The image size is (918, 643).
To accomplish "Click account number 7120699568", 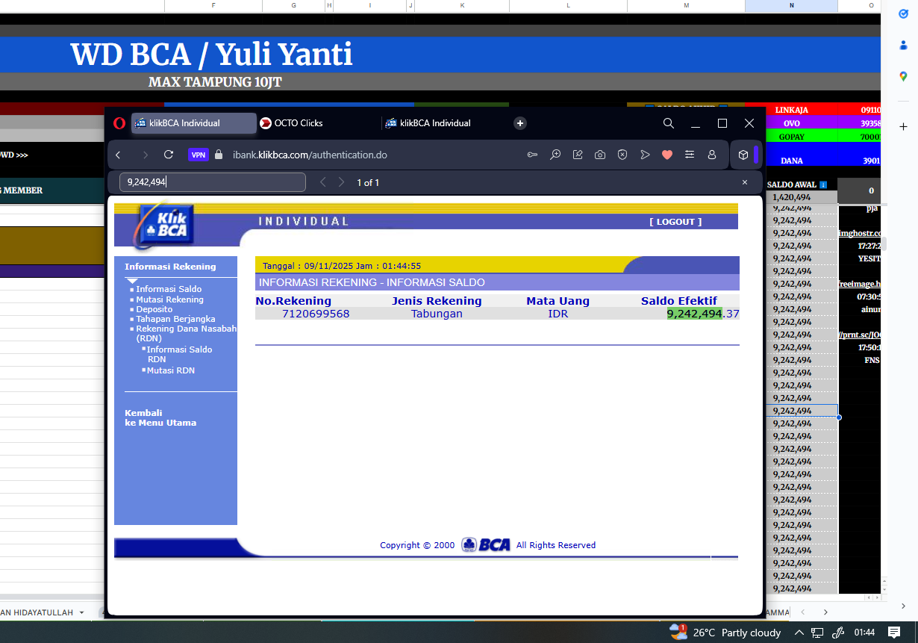I will (x=316, y=314).
